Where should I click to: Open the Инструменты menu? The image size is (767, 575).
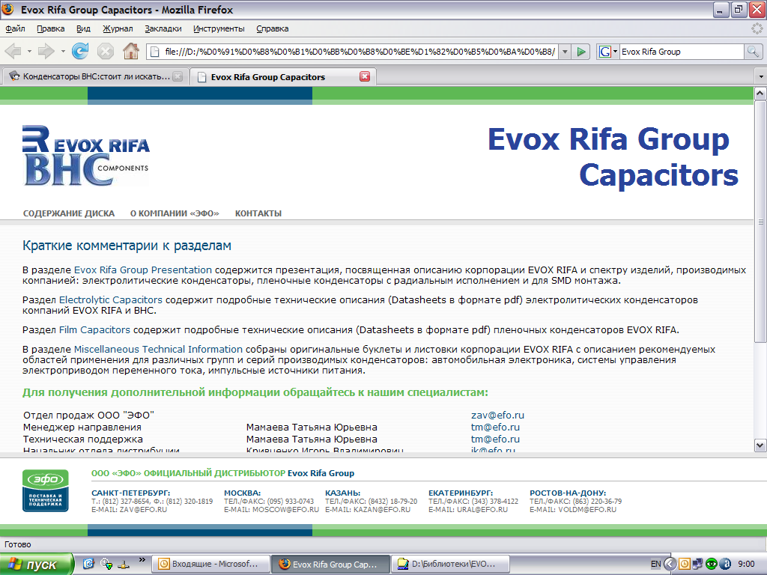219,28
